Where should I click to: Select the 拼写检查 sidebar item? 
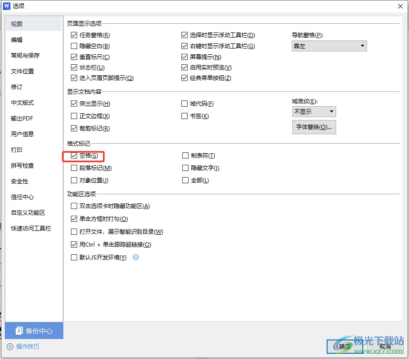33,165
